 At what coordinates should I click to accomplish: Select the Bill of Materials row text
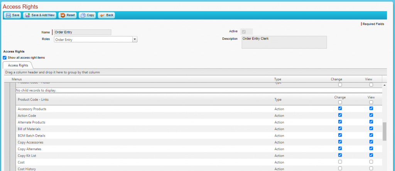coord(29,129)
